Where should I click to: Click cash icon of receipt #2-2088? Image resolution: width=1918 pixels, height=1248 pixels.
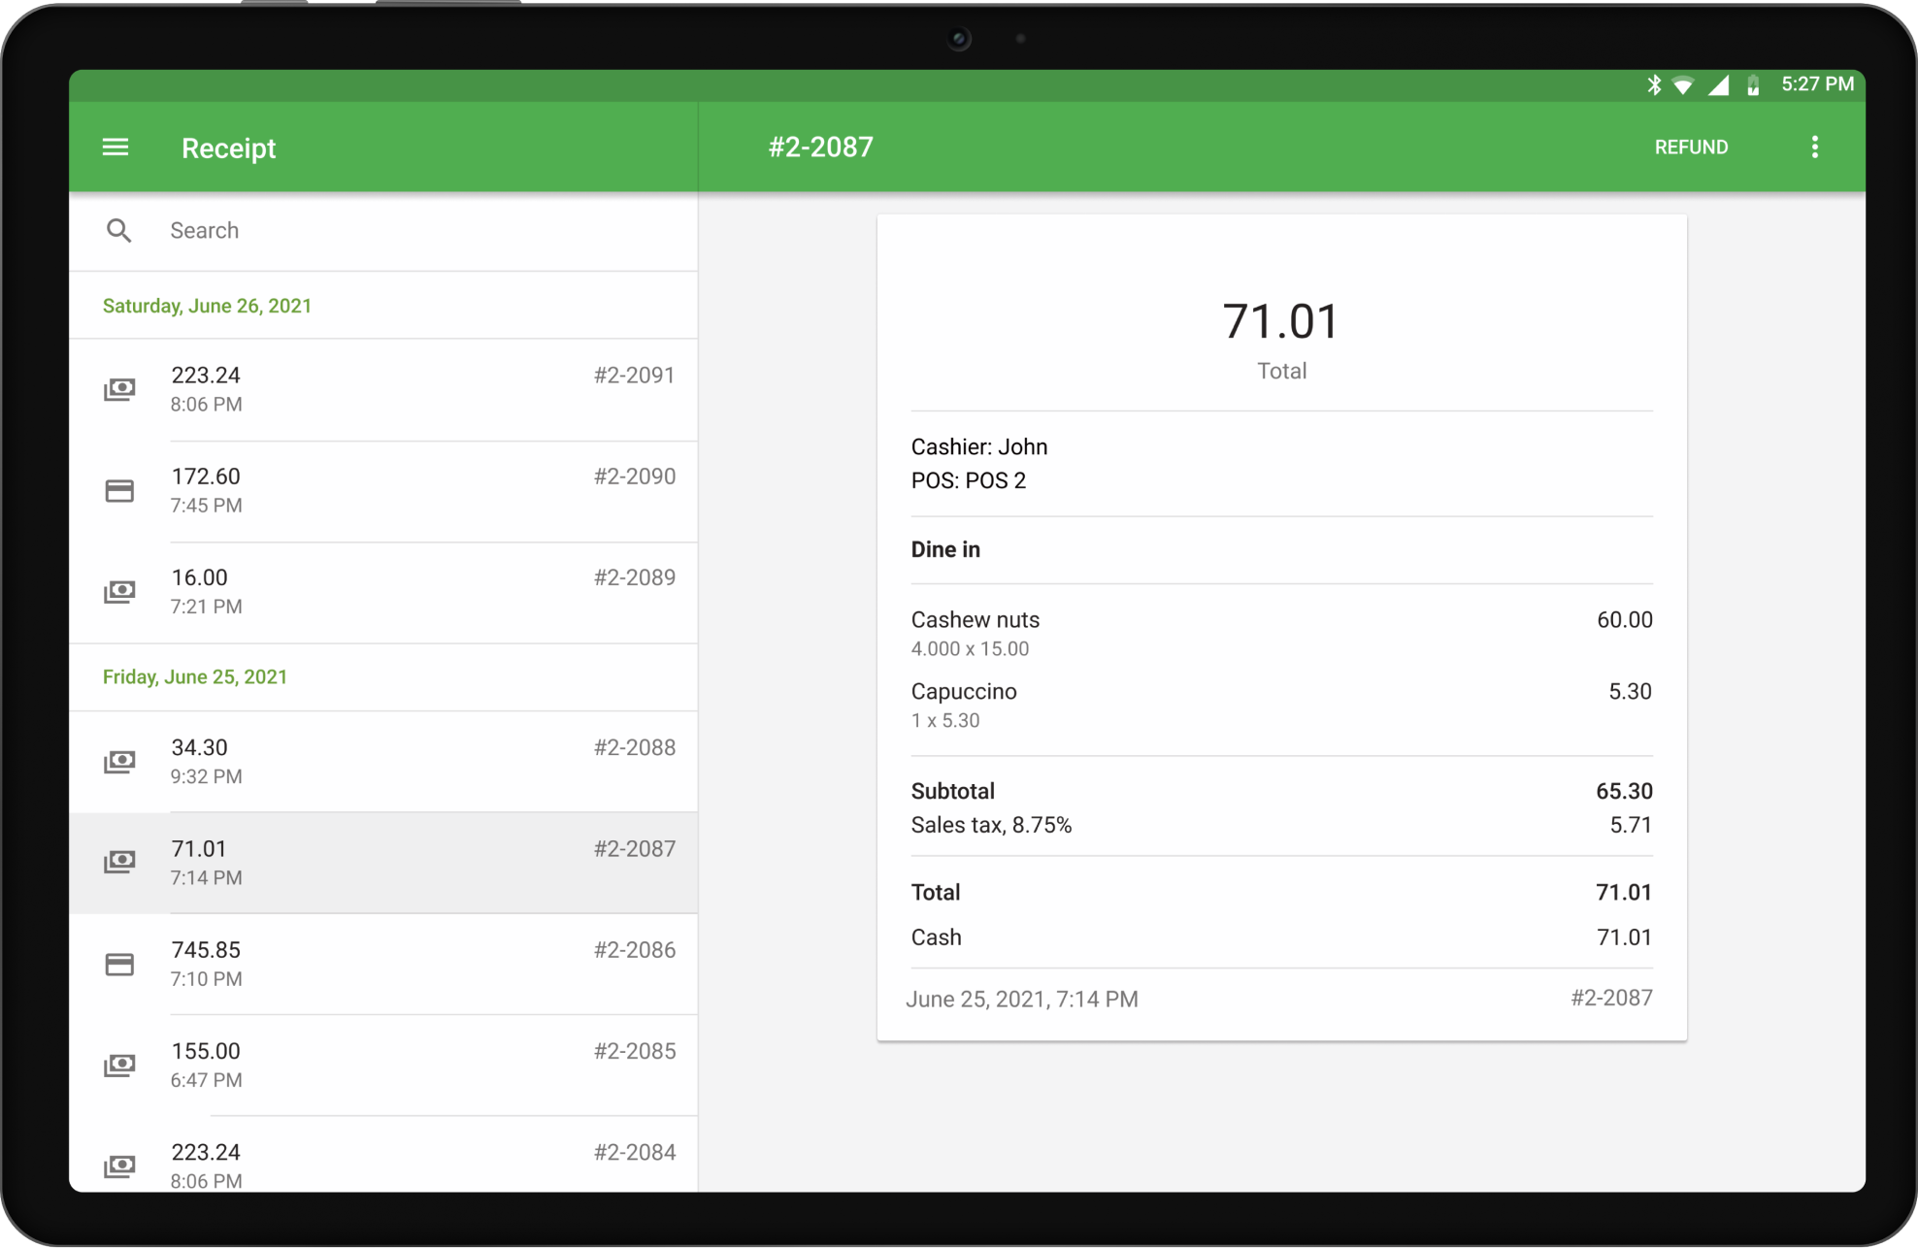pos(119,762)
